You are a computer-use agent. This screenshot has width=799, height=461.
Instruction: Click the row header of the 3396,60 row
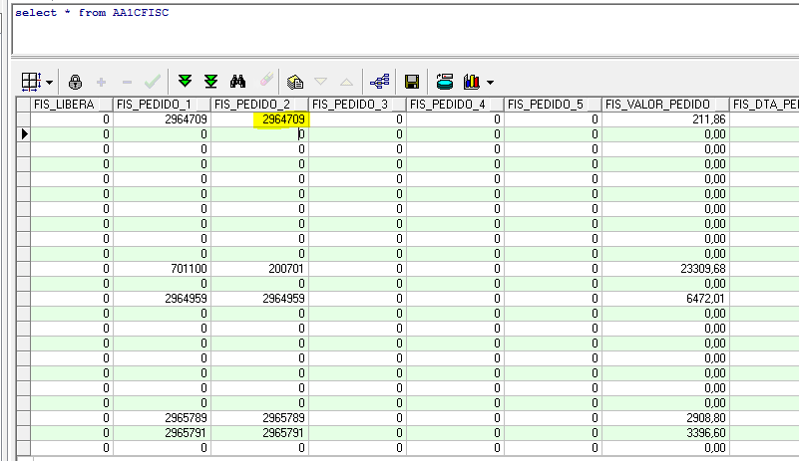tap(24, 433)
